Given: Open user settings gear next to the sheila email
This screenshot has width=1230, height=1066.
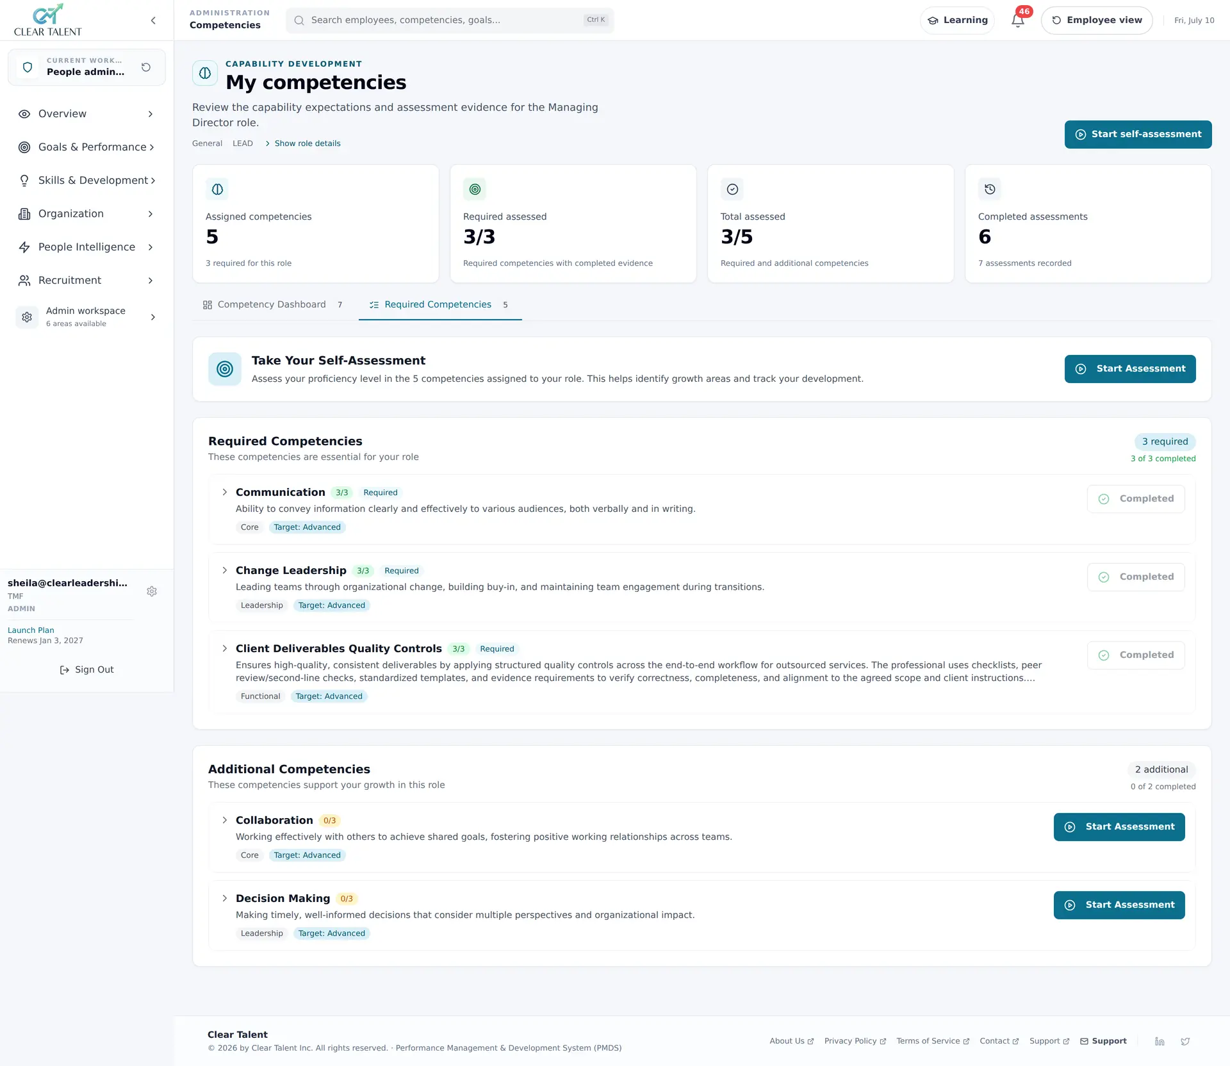Looking at the screenshot, I should 152,591.
